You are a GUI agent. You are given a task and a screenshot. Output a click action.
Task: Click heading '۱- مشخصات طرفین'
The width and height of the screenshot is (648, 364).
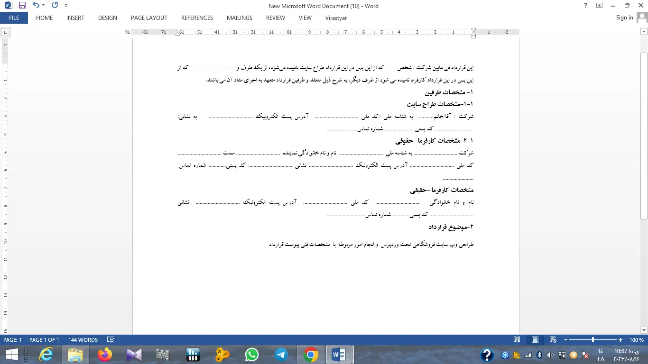point(449,92)
